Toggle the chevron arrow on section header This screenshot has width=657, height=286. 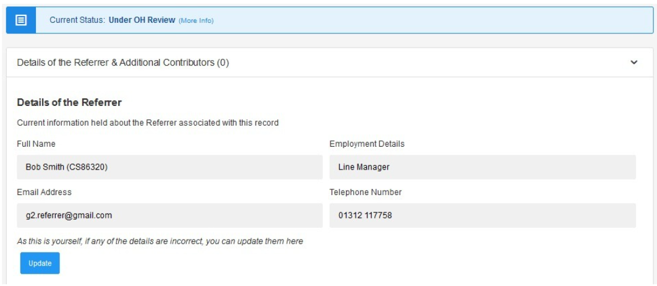pyautogui.click(x=634, y=63)
